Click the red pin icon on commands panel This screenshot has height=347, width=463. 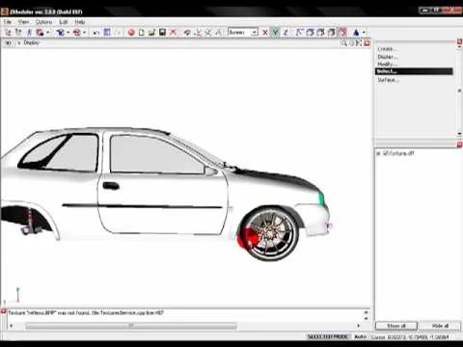[460, 42]
